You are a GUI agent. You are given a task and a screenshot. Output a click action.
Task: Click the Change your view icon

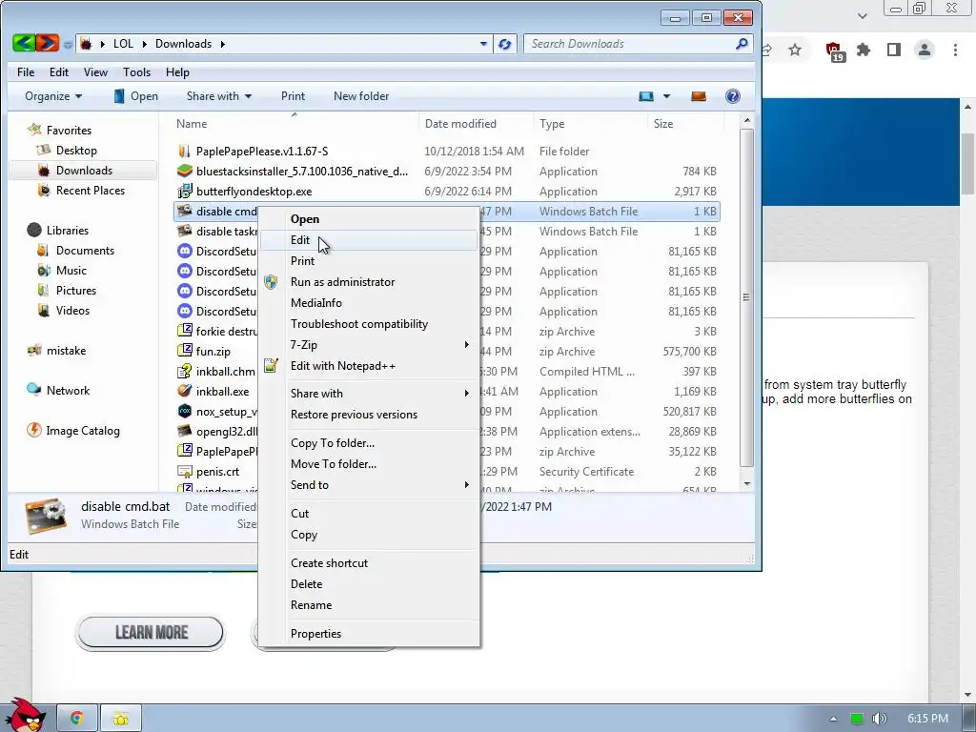click(x=646, y=96)
